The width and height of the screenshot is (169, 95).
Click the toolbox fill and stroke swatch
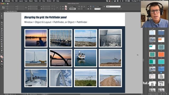(2, 57)
